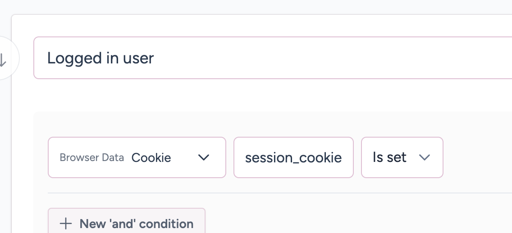Click the plus icon for new condition
512x233 pixels.
(x=66, y=224)
